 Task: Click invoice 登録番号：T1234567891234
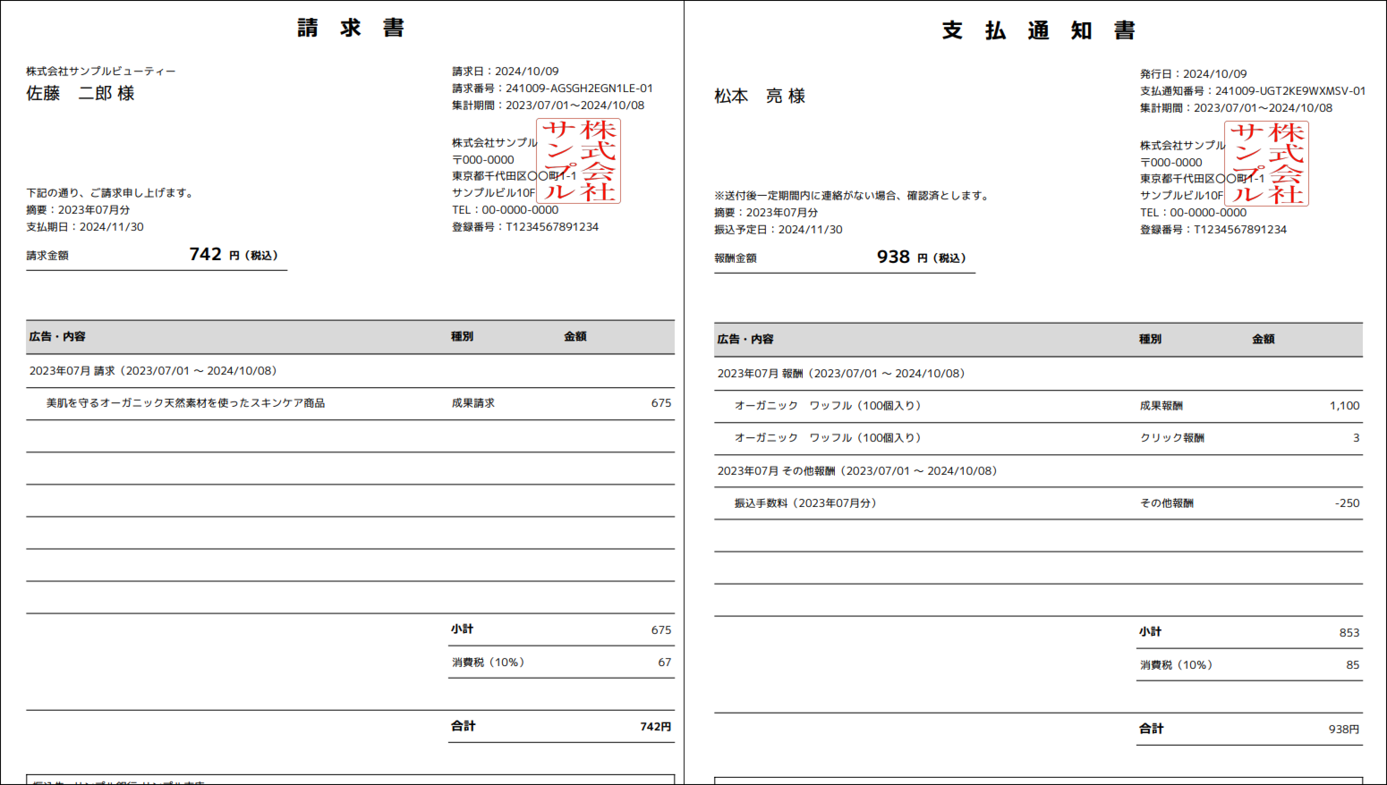pyautogui.click(x=525, y=227)
